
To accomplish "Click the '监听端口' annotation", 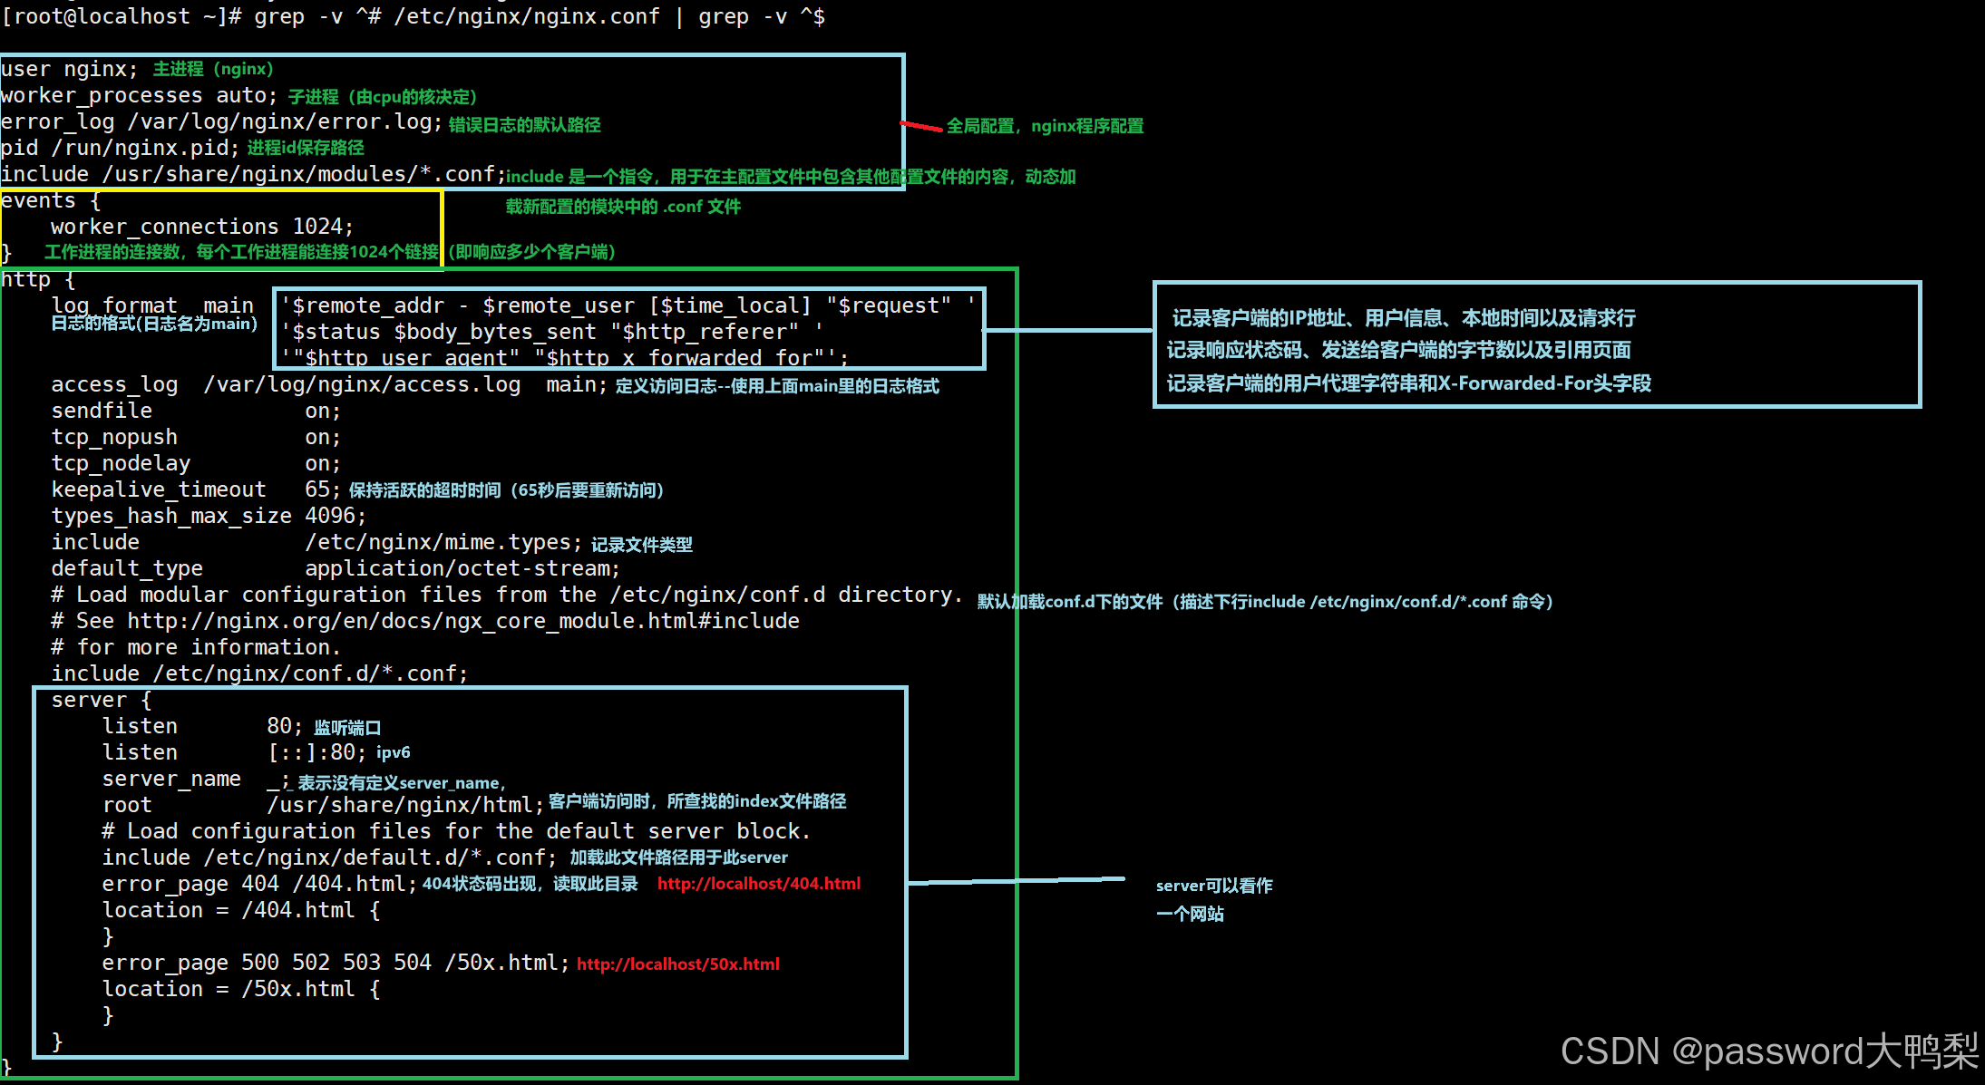I will [x=347, y=728].
